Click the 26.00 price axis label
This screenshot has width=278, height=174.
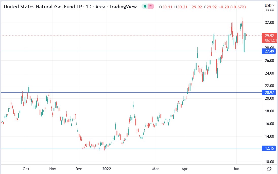coord(269,61)
